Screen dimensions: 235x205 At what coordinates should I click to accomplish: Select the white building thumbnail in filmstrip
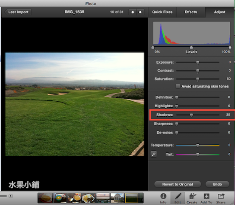[117, 198]
